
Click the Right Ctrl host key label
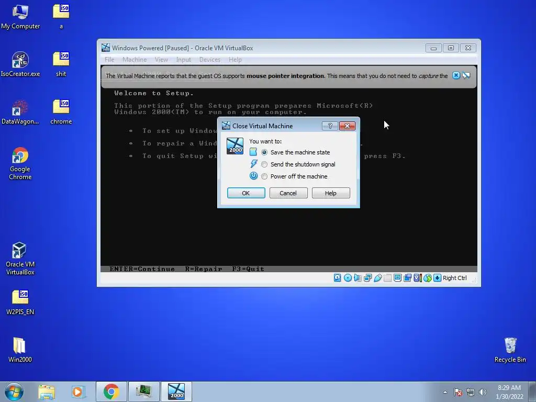455,278
